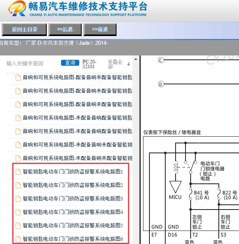Click the 当前车型 vehicle model line
The height and width of the screenshot is (244, 239).
pos(54,43)
